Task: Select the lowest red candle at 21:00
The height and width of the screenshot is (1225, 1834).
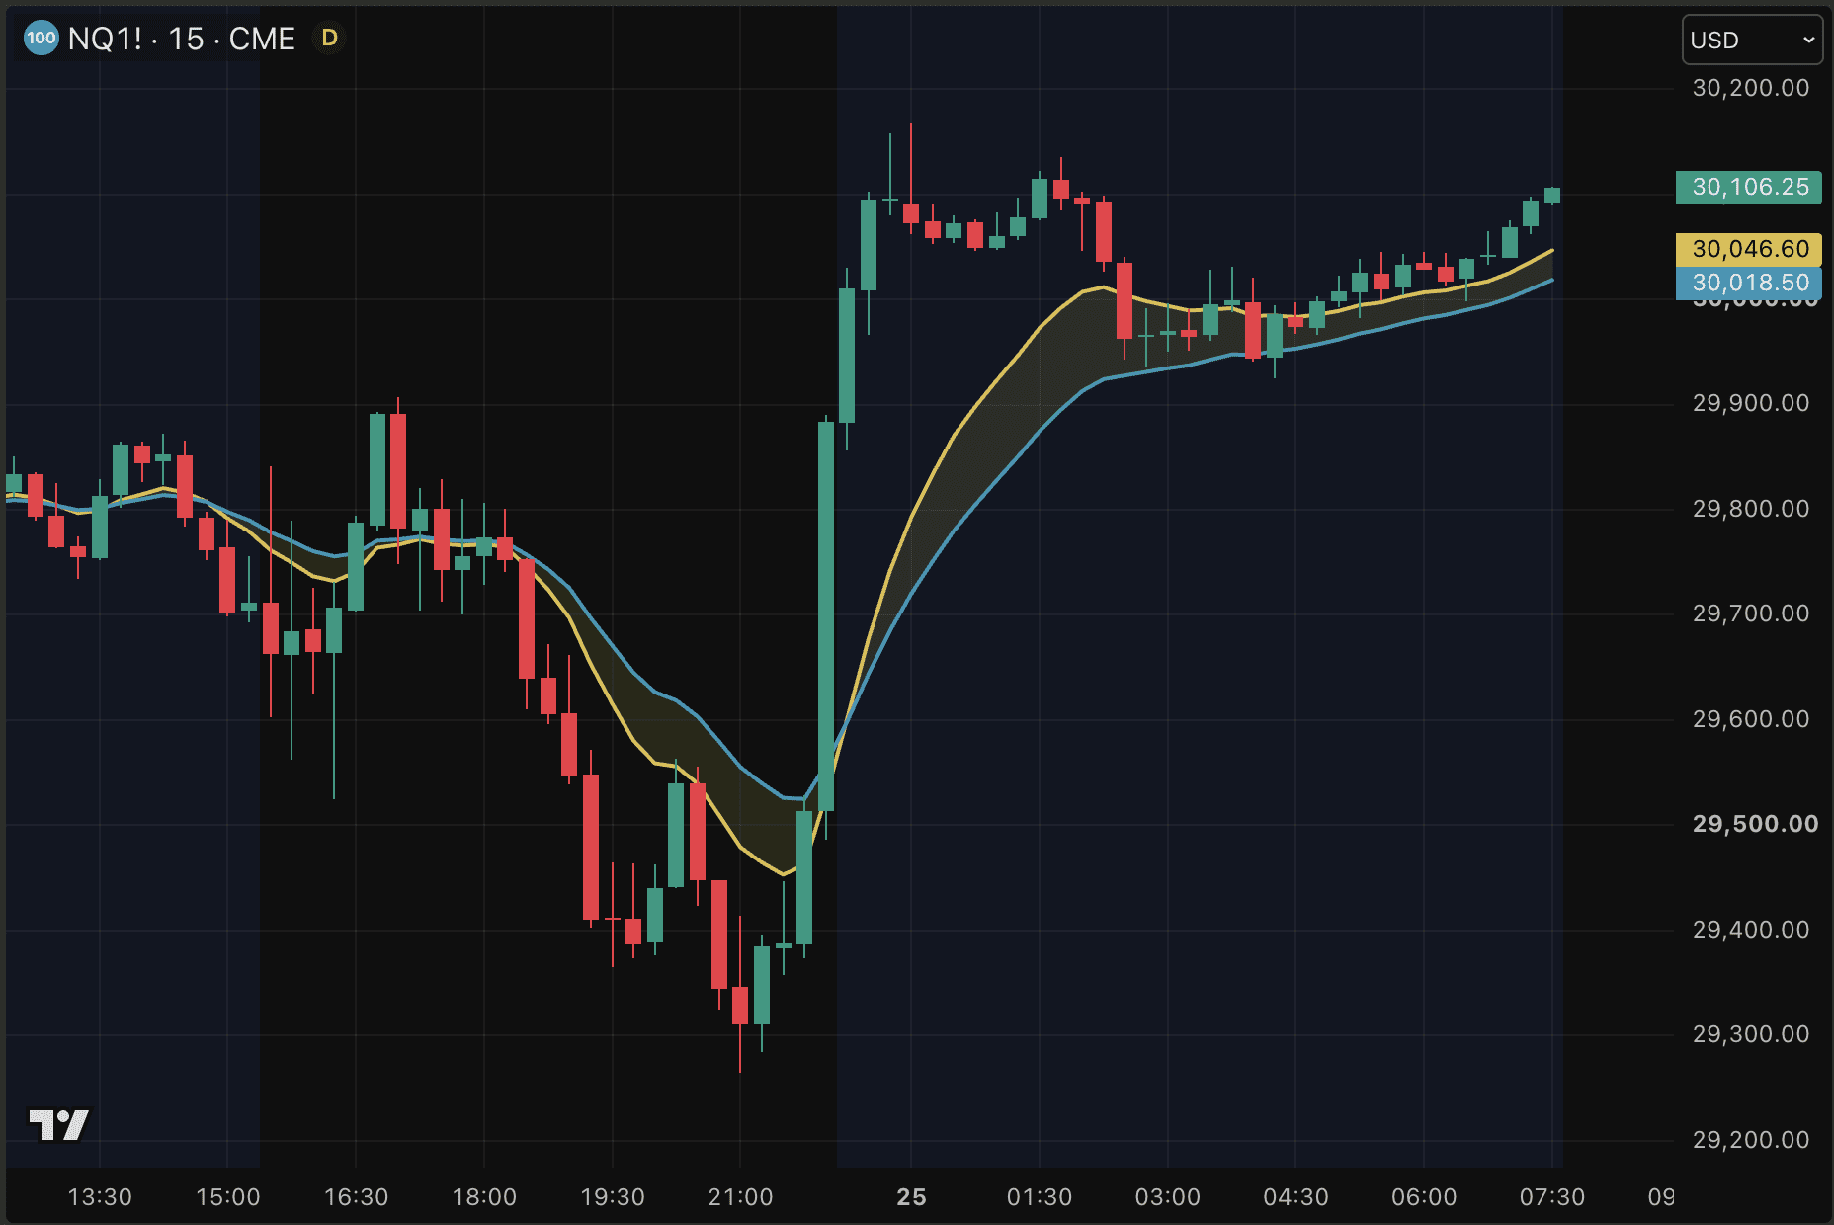Action: click(x=740, y=1006)
